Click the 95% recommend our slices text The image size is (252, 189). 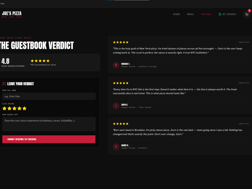point(43,65)
